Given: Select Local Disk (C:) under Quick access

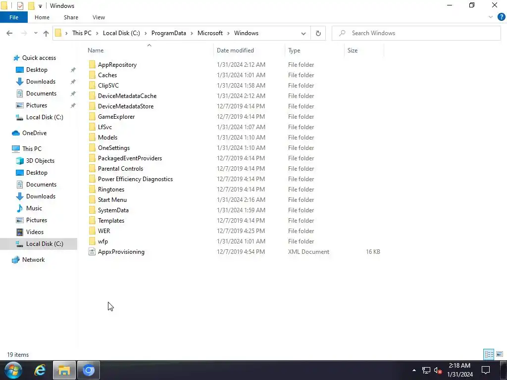Looking at the screenshot, I should (44, 117).
